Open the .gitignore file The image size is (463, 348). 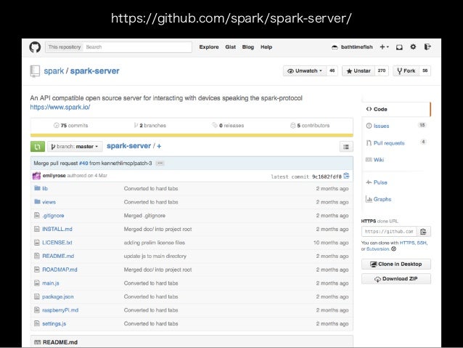53,216
